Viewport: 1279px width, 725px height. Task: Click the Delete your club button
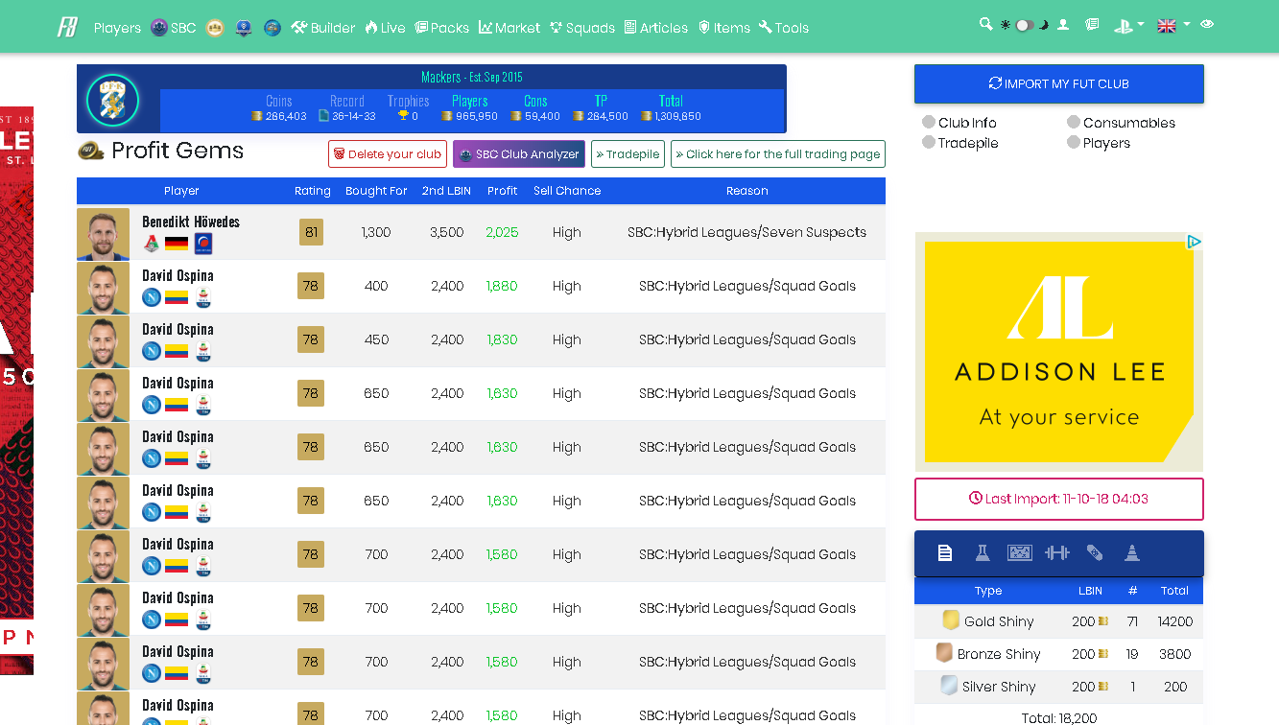coord(387,154)
